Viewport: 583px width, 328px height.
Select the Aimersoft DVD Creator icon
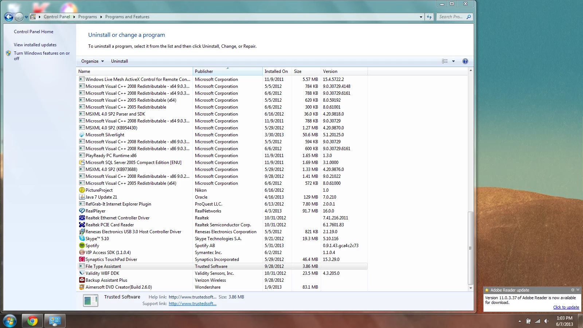point(82,287)
